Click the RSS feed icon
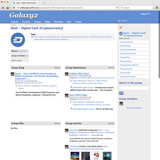 [121, 27]
